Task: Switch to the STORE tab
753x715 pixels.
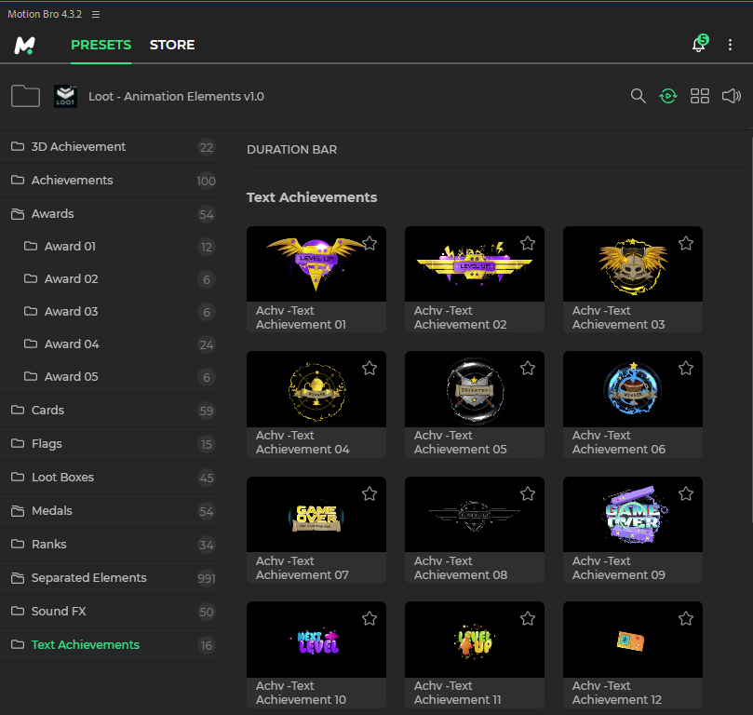Action: pos(172,45)
